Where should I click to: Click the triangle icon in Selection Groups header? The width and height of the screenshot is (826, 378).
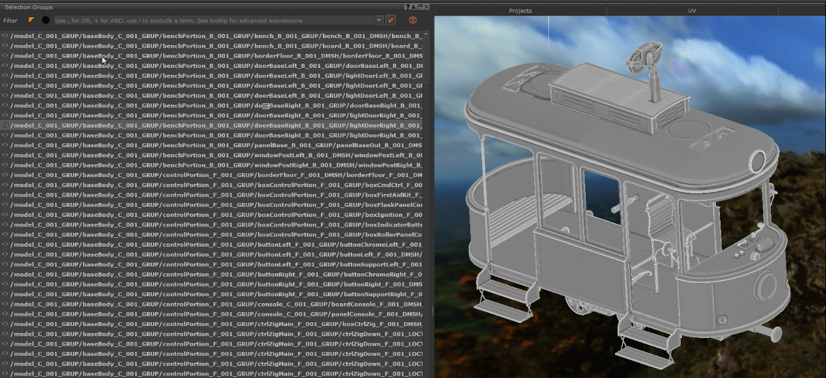point(413,7)
